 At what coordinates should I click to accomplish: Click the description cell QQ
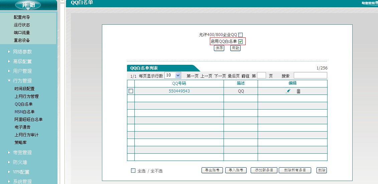(x=241, y=91)
